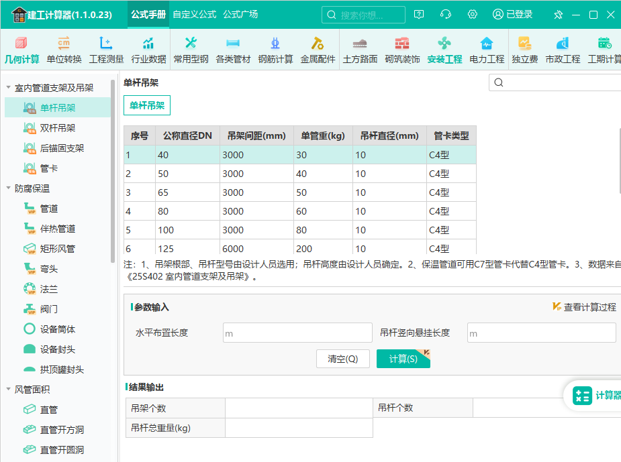Select 单杆吊架 in the sidebar tree
621x462 pixels.
(x=58, y=107)
